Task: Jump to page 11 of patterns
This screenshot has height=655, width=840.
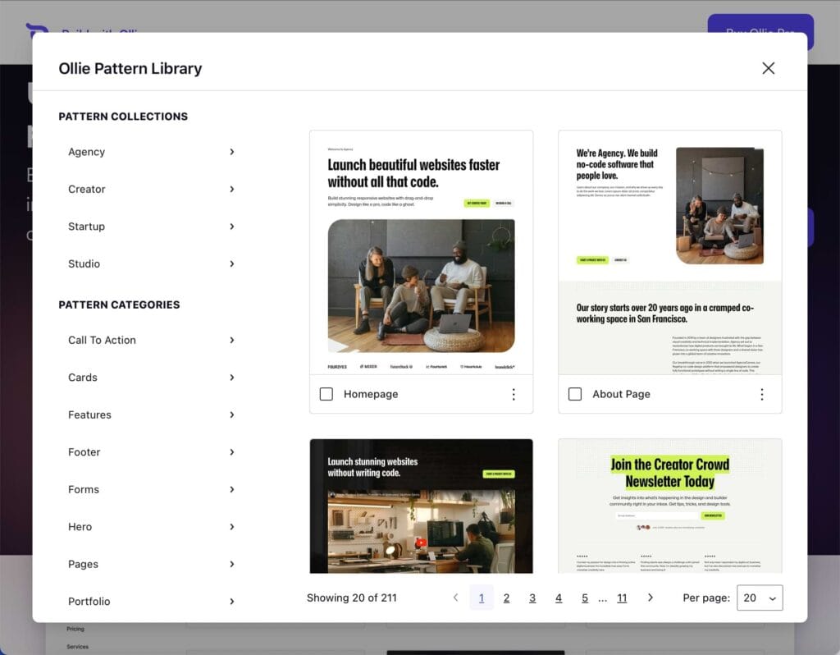Action: (x=622, y=598)
